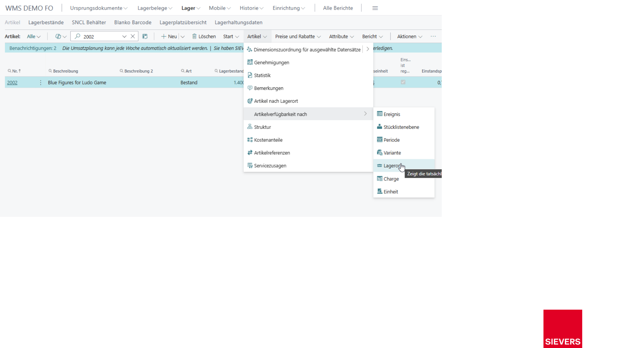Open the search field dropdown arrow
The width and height of the screenshot is (620, 348).
(x=124, y=36)
